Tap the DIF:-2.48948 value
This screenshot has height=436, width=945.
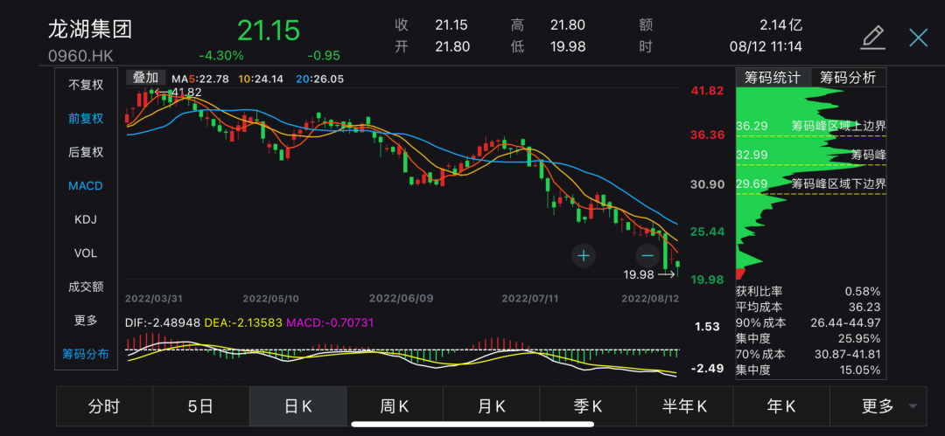click(163, 322)
